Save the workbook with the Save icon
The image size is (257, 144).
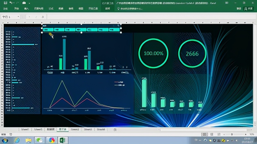[5, 3]
